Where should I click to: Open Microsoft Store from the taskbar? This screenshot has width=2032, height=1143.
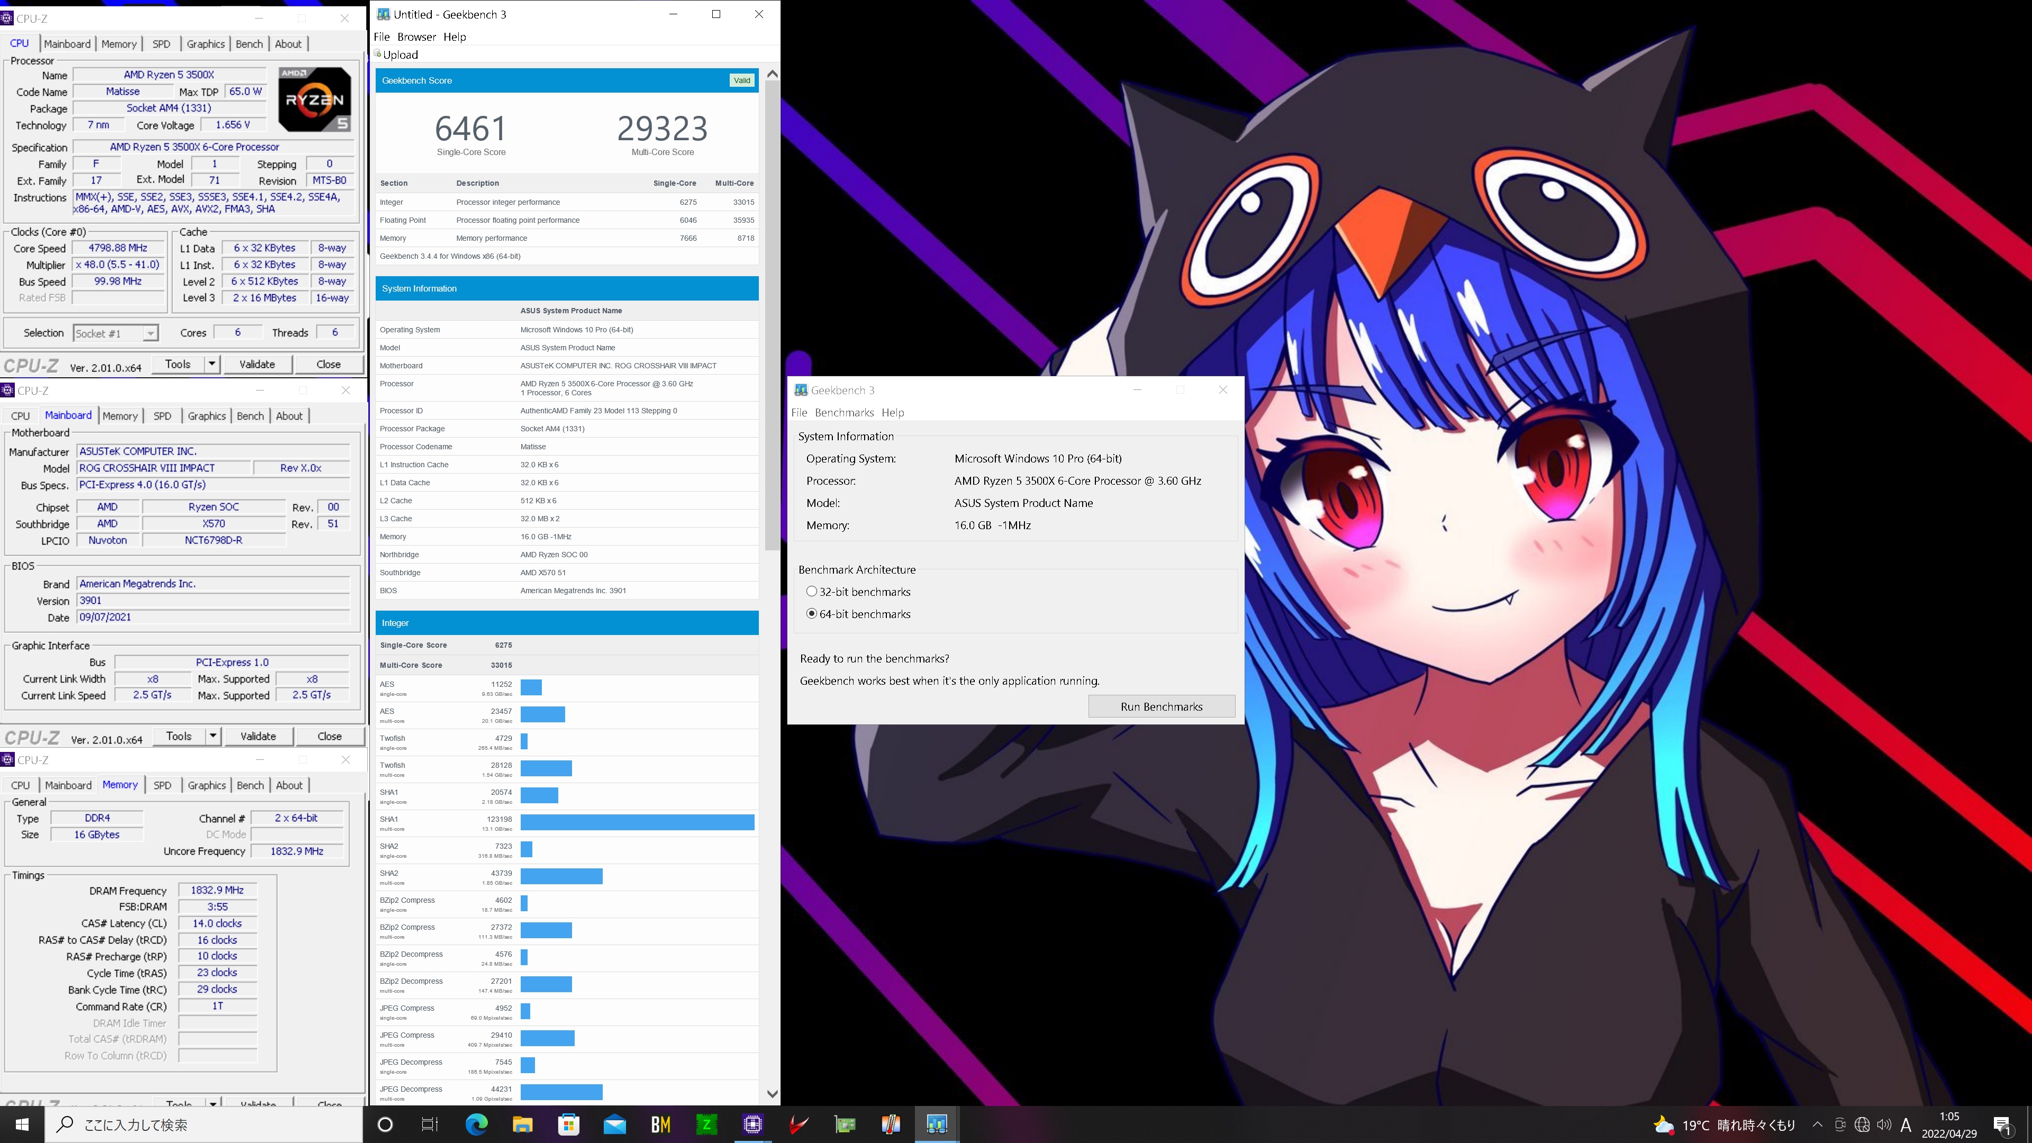[569, 1124]
